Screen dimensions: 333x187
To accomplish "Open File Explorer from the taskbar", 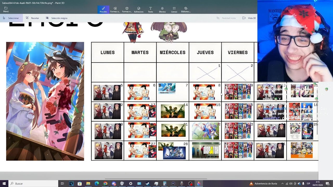I will [88, 184].
